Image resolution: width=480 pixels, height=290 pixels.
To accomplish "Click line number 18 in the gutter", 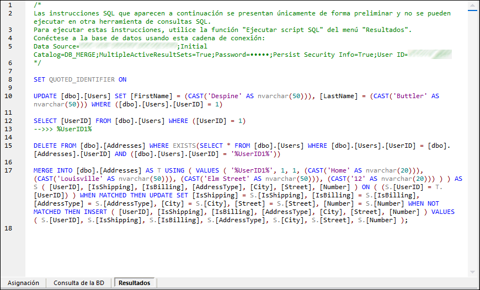I will pos(9,228).
